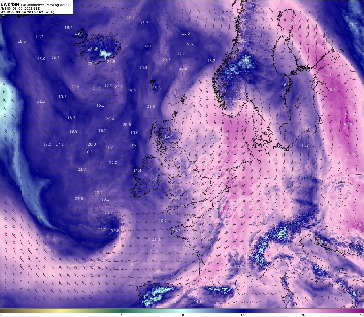The image size is (364, 317).
Task: Click the pink colorbar segment near 30
Action: 303,310
